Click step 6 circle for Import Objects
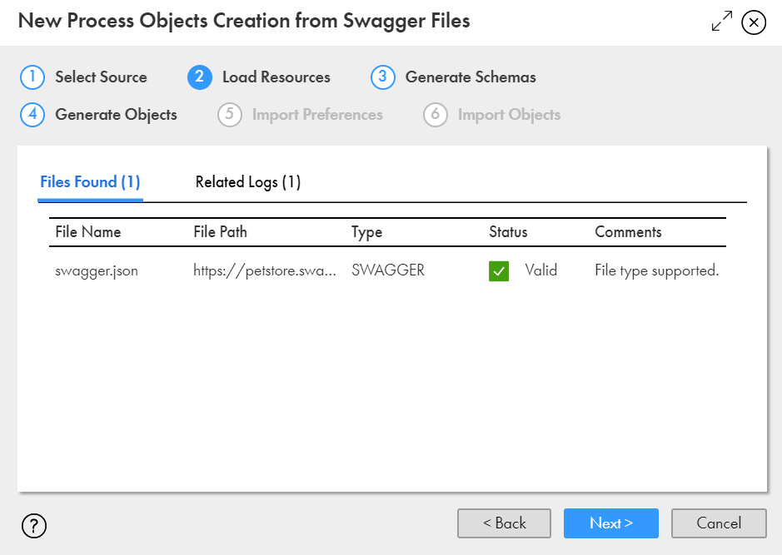 [435, 115]
